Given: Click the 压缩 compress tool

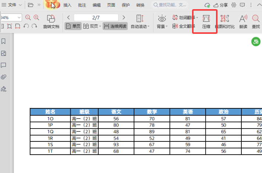Looking at the screenshot, I should coord(206,22).
